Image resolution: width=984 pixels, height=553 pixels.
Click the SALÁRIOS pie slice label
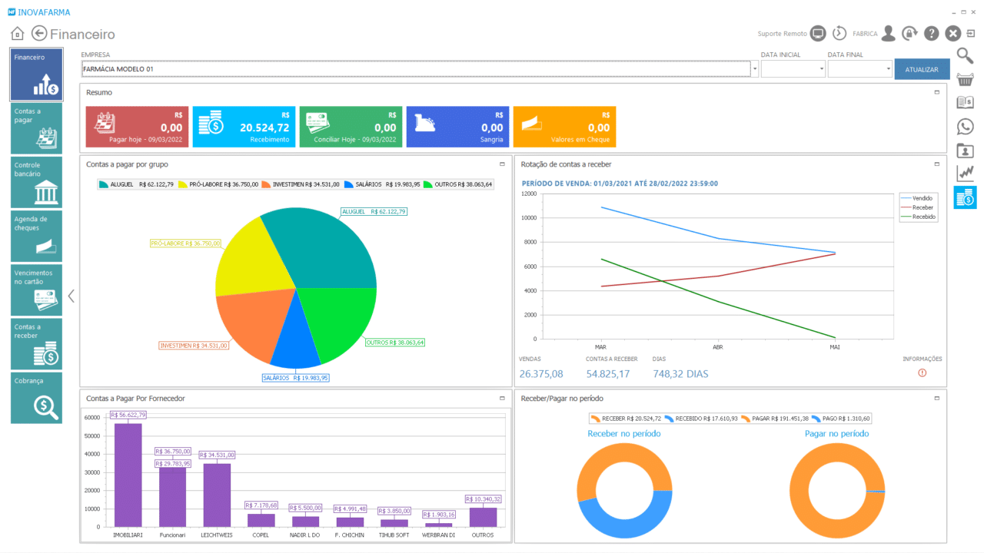pos(296,378)
